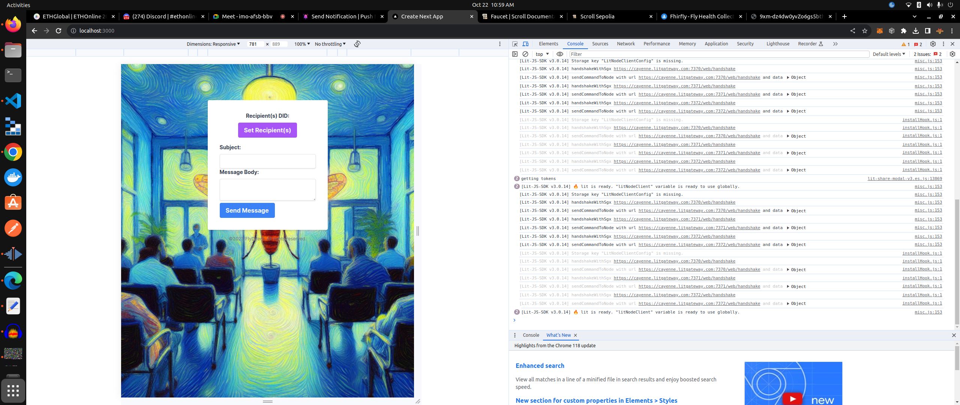The width and height of the screenshot is (960, 405).
Task: Open Show Applications grid
Action: 13,391
